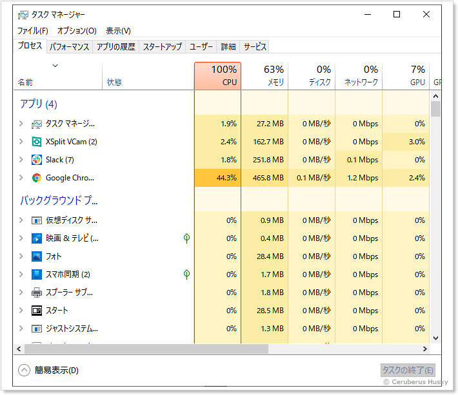Viewport: 458px width, 395px height.
Task: Click the horizontal scrollbar left arrow
Action: pyautogui.click(x=19, y=349)
